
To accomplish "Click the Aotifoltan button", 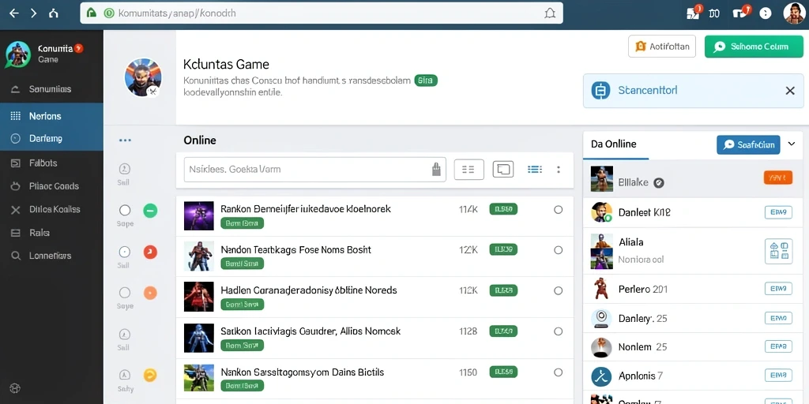I will tap(662, 47).
